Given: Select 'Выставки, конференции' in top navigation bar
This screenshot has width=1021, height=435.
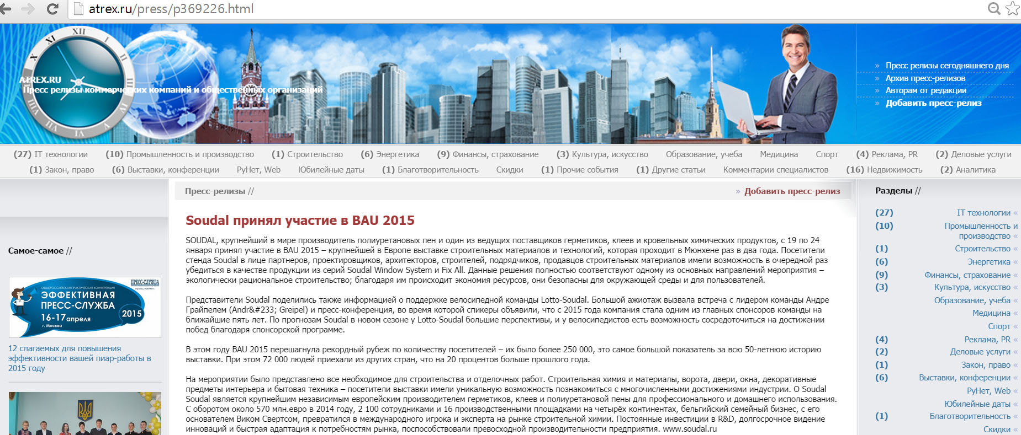Looking at the screenshot, I should click(x=173, y=170).
